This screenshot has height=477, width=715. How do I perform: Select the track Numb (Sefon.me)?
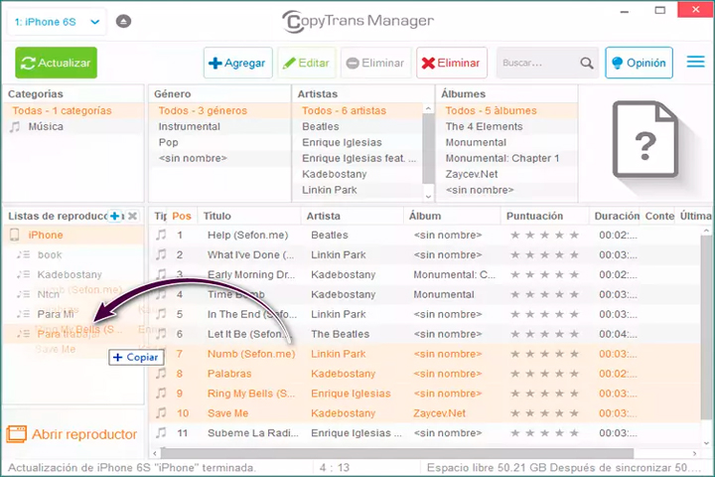pos(251,354)
